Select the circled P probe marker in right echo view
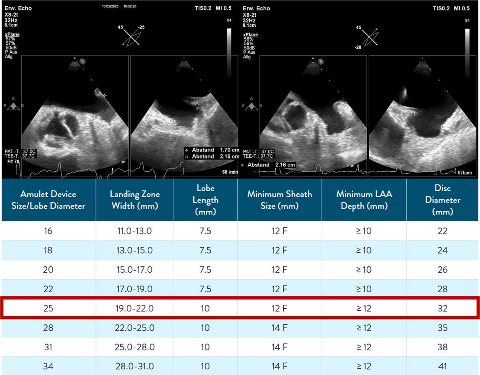This screenshot has height=375, width=480. [321, 61]
